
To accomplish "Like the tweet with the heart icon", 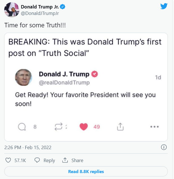I will point(8,160).
